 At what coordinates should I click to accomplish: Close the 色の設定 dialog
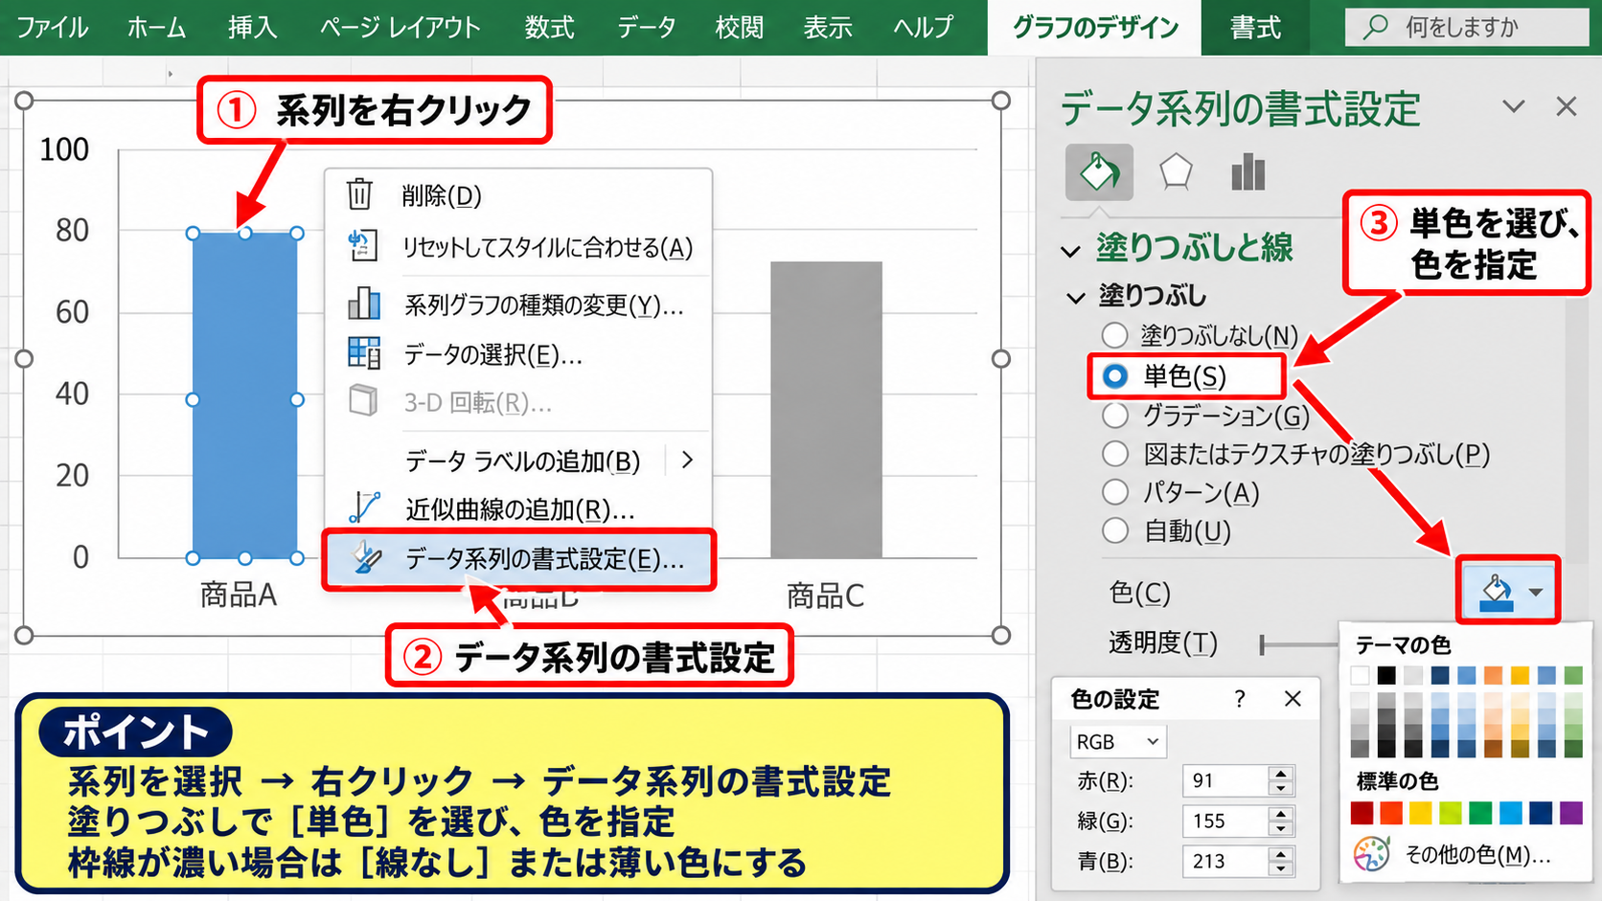pyautogui.click(x=1293, y=699)
